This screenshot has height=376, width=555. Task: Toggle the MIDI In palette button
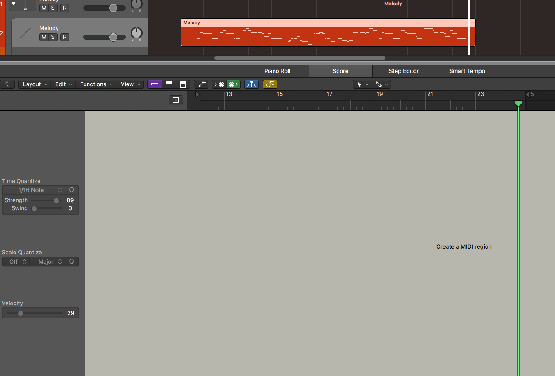click(219, 84)
